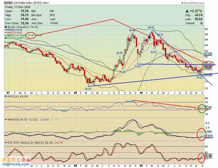218x168 pixels.
Task: Click the Volume value 0
Action: point(201,23)
